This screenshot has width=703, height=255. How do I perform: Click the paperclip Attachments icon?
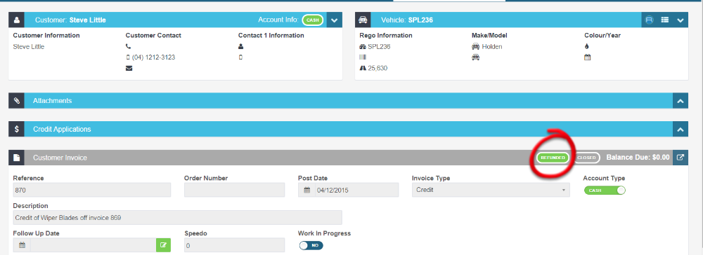click(17, 101)
